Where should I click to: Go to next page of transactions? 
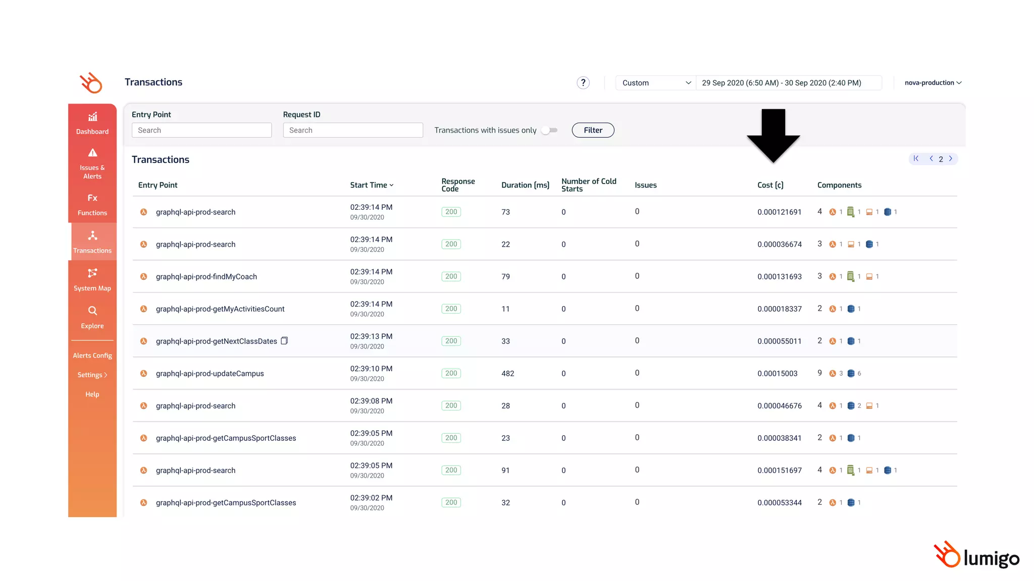click(951, 158)
